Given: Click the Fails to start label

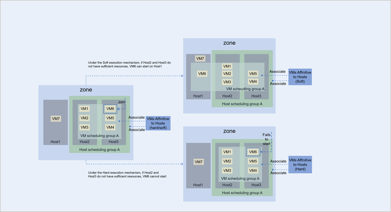Looking at the screenshot, I should click(x=266, y=139).
